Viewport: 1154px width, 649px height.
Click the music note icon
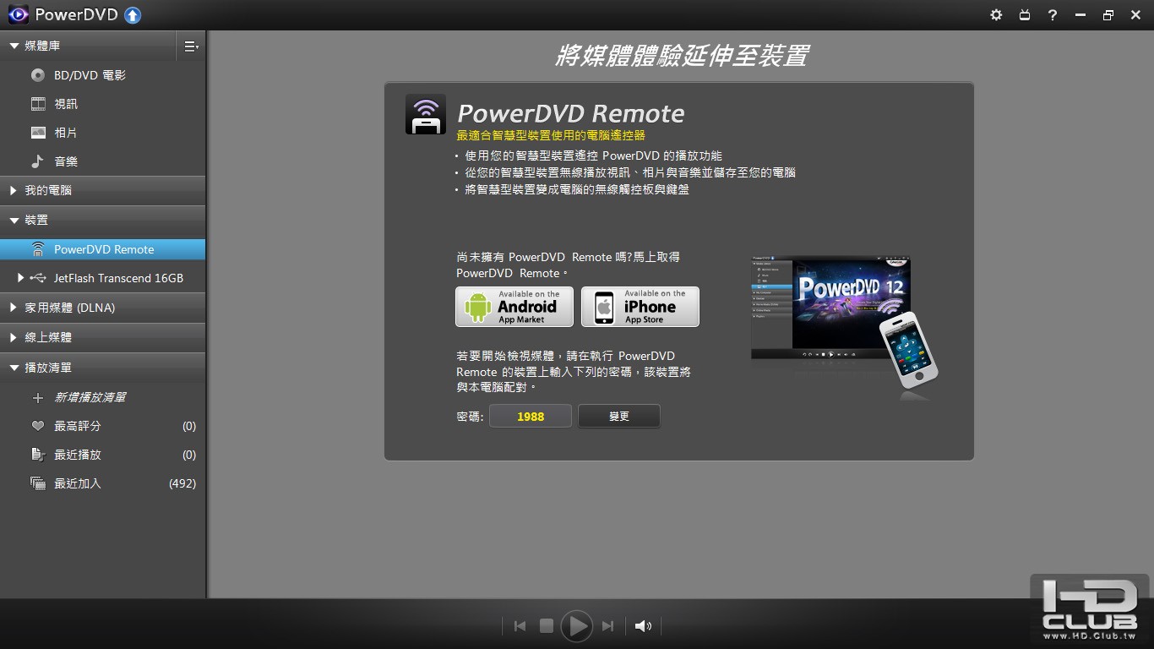[x=38, y=161]
